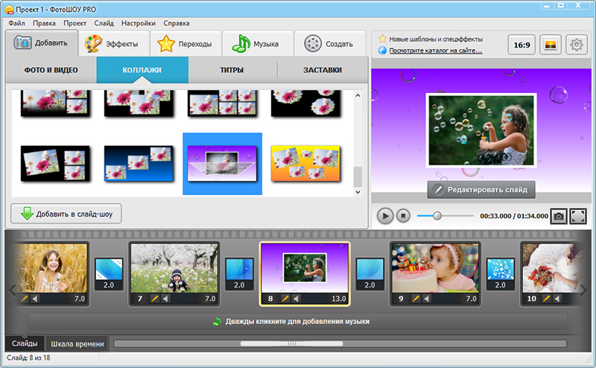This screenshot has height=368, width=596.
Task: Edit slide 8 with pencil icon
Action: (x=285, y=299)
